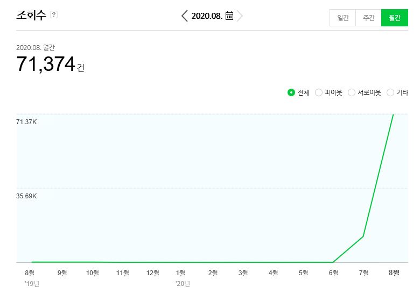The width and height of the screenshot is (420, 294).
Task: Click the help question mark beside 조회수
Action: [54, 15]
